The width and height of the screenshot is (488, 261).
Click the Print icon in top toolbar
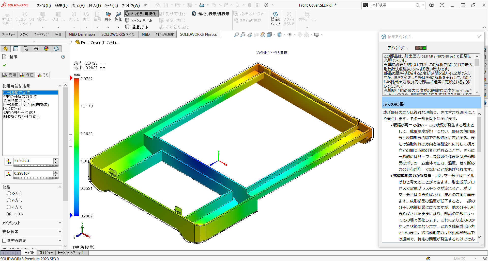pyautogui.click(x=202, y=5)
